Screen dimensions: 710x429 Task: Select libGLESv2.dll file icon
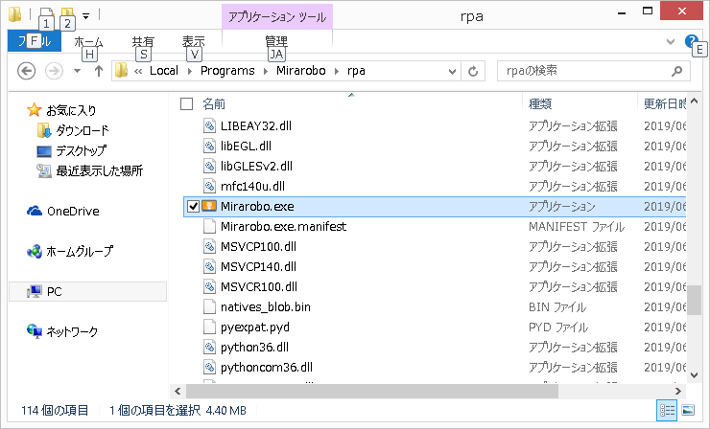pyautogui.click(x=209, y=167)
